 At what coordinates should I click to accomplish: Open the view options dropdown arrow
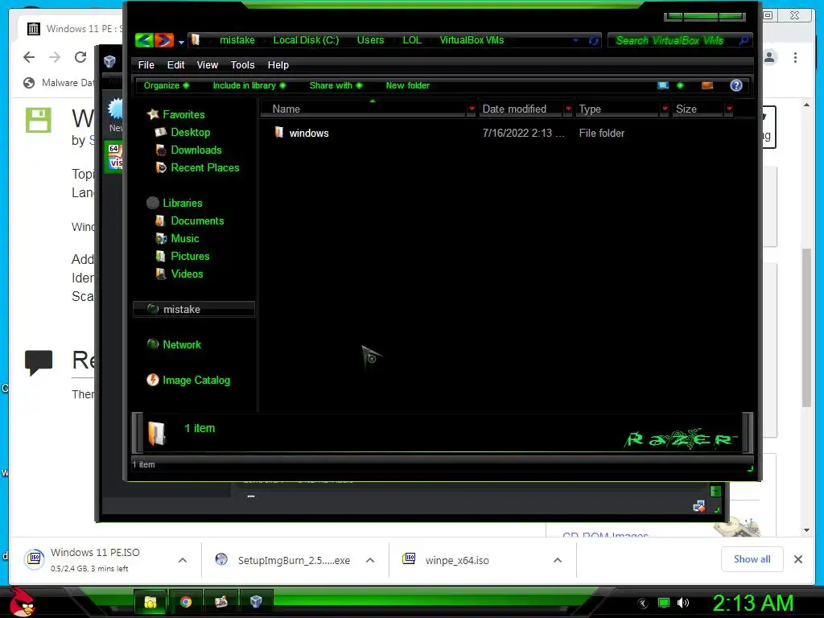point(680,85)
